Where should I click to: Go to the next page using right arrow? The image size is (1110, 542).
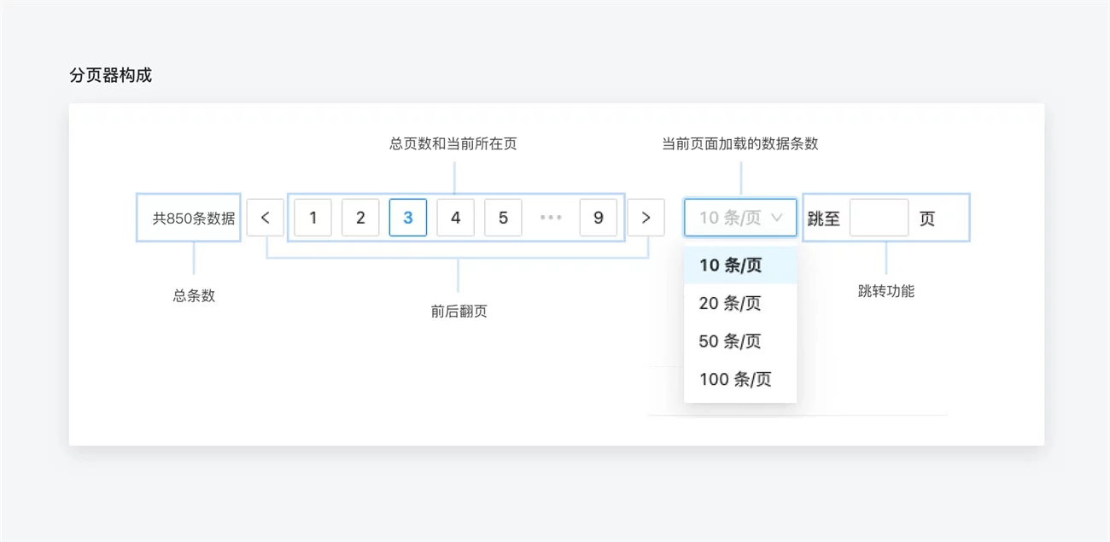tap(646, 218)
